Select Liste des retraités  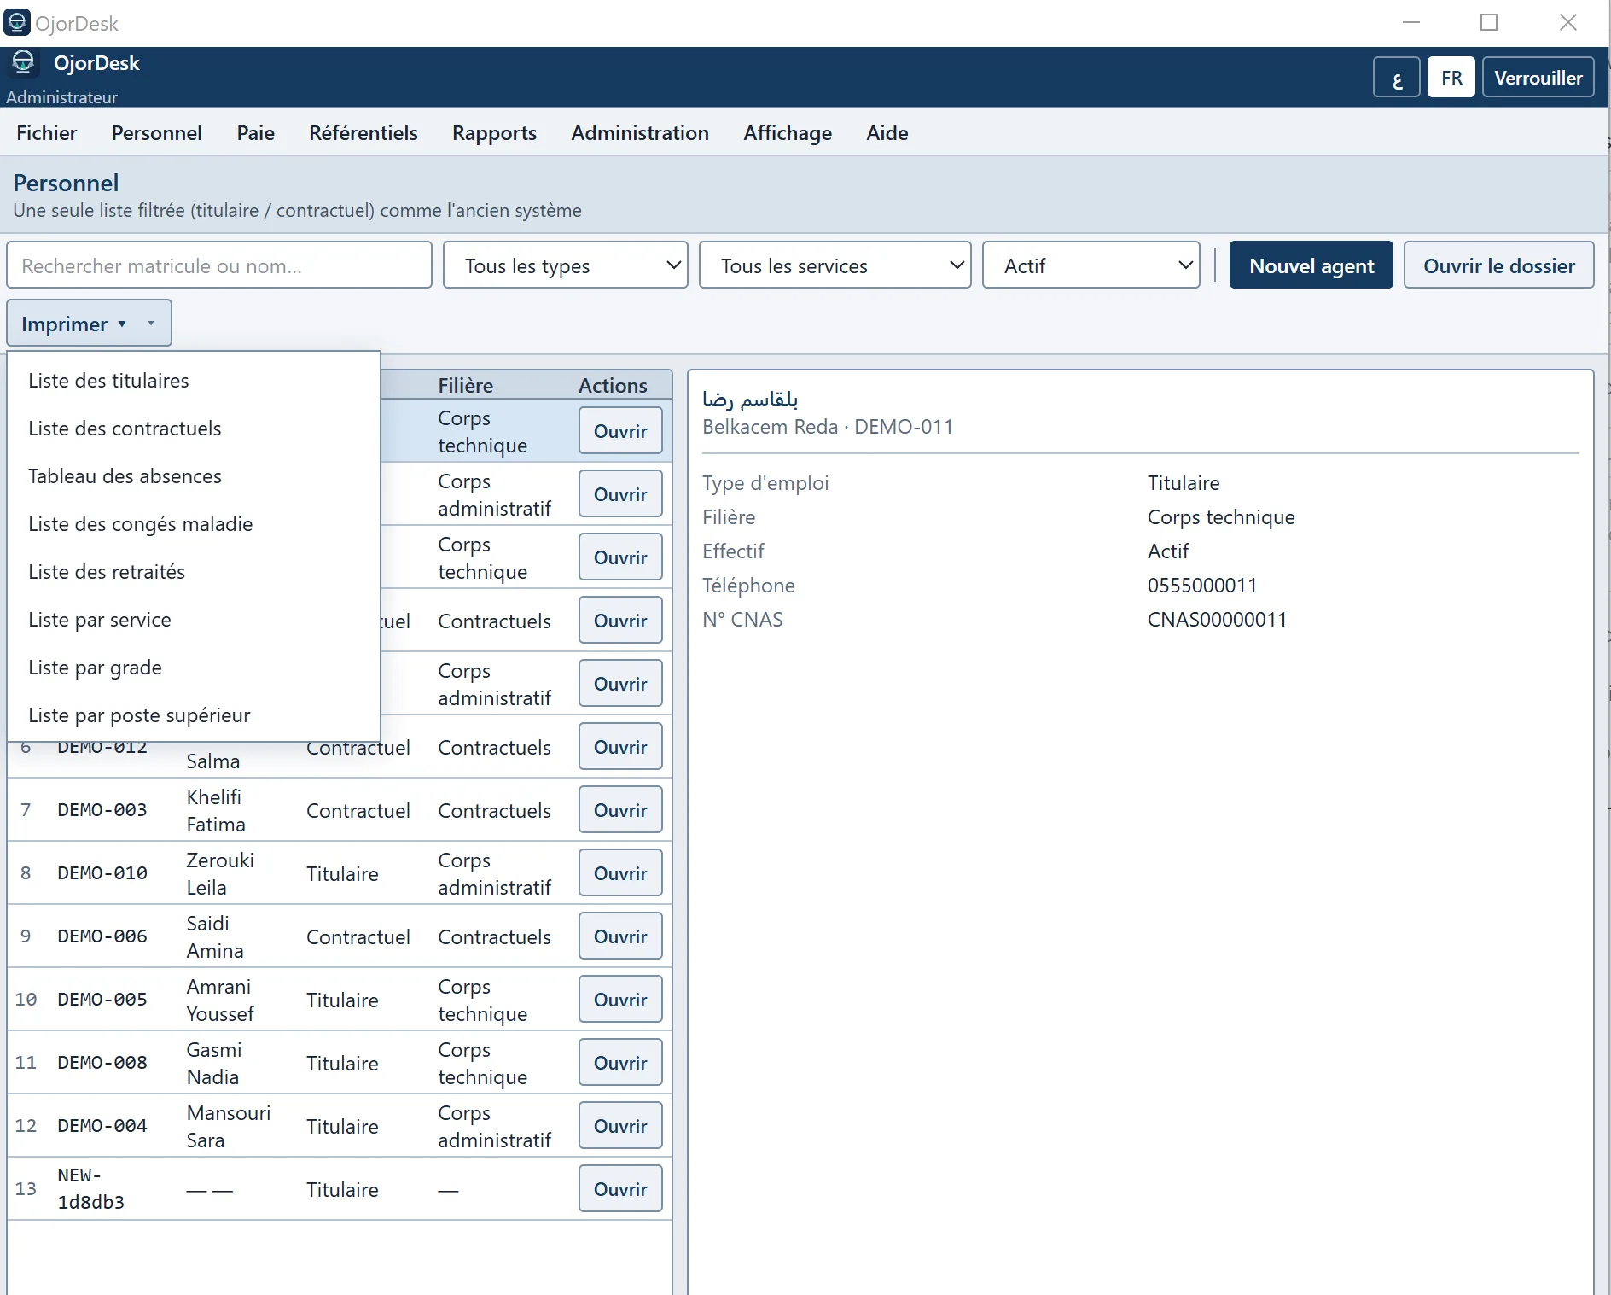coord(194,572)
